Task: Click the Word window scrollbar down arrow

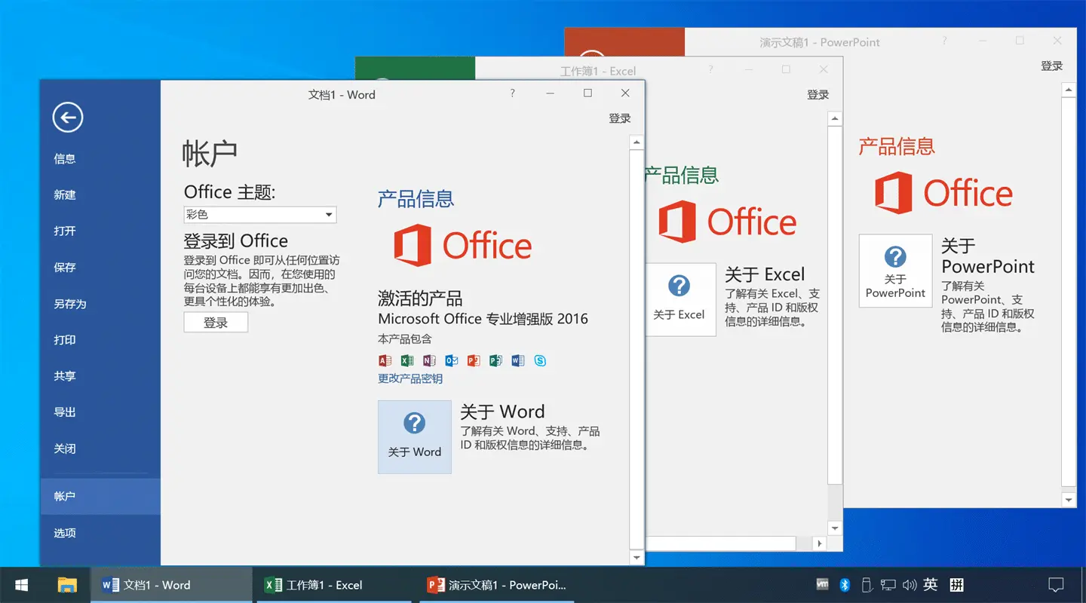Action: (637, 558)
